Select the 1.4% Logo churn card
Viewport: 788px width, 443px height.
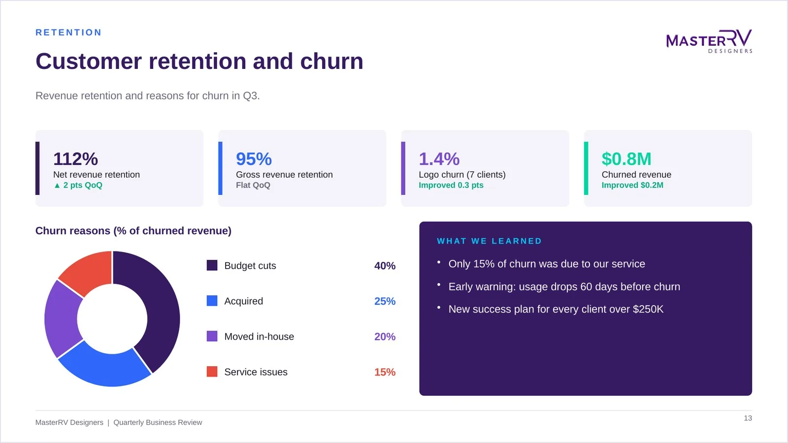[x=485, y=168]
